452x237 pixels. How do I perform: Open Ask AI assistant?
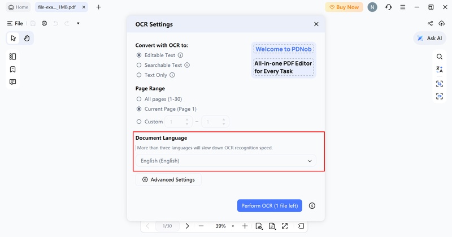(x=429, y=38)
